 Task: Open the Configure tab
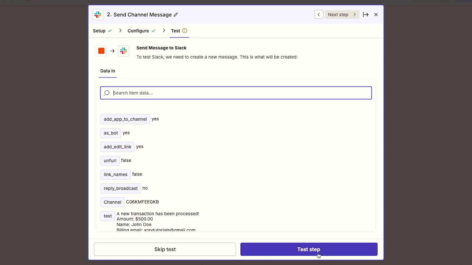141,31
